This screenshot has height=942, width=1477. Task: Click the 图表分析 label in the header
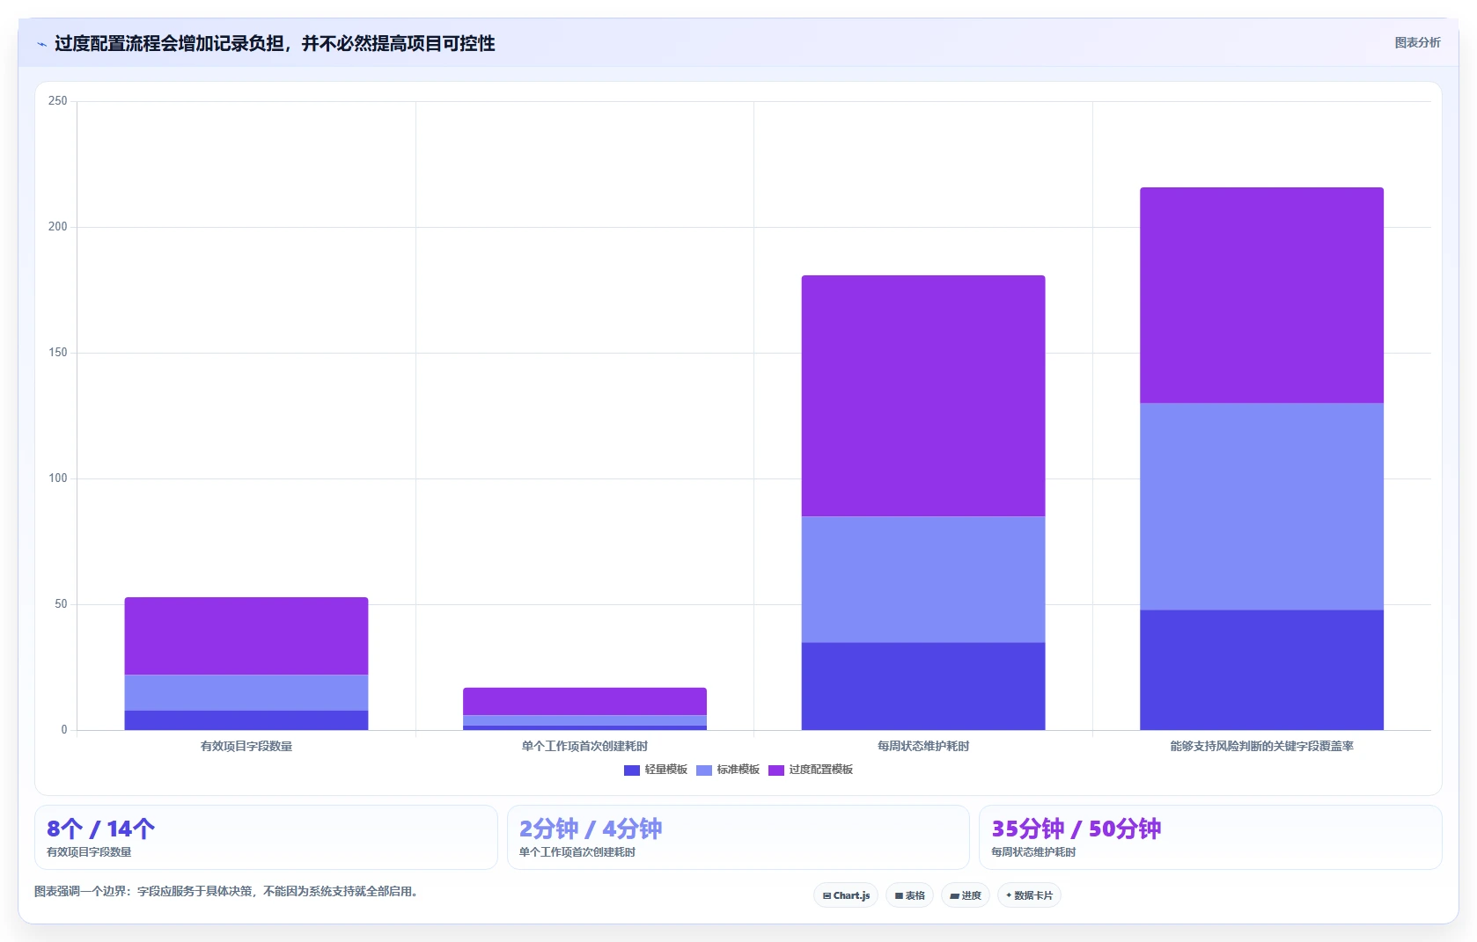tap(1417, 42)
